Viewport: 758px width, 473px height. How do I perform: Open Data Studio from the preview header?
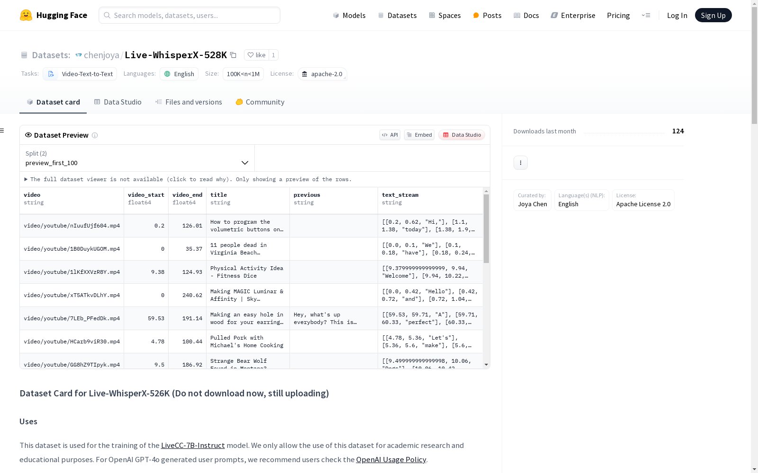[x=461, y=135]
